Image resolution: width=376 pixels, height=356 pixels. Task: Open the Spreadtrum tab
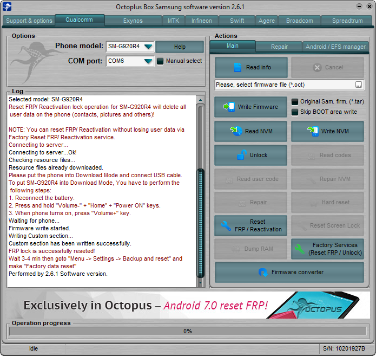coord(347,21)
